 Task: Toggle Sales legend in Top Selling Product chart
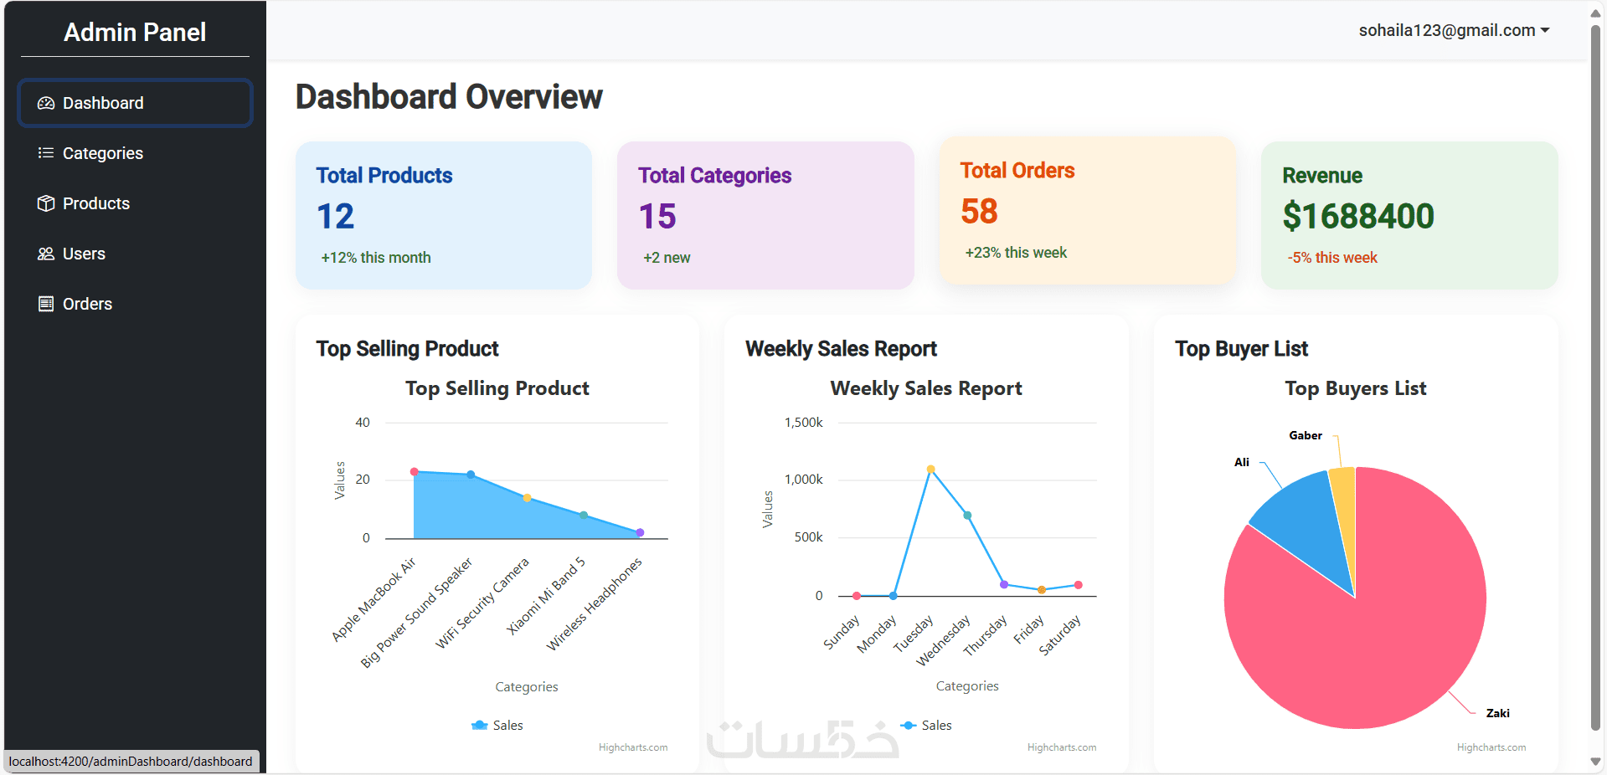point(498,726)
